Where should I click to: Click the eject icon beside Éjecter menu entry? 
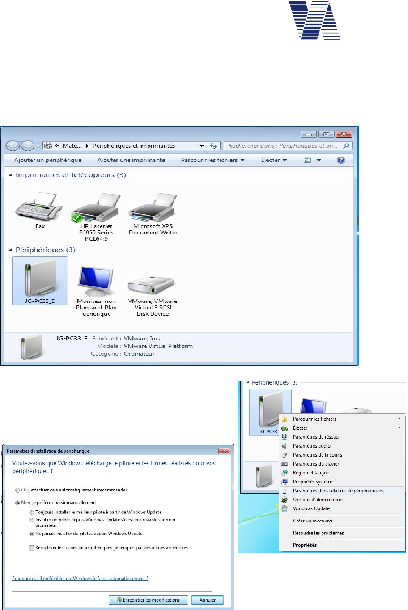click(284, 428)
